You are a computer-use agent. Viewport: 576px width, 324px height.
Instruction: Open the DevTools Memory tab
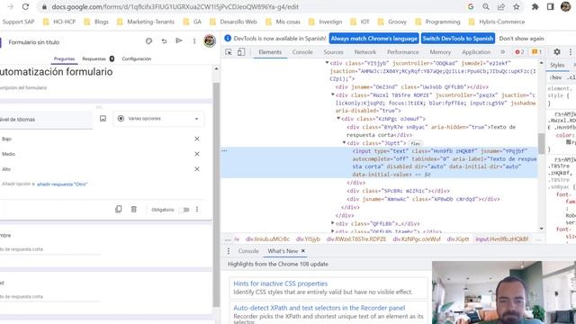pyautogui.click(x=440, y=52)
